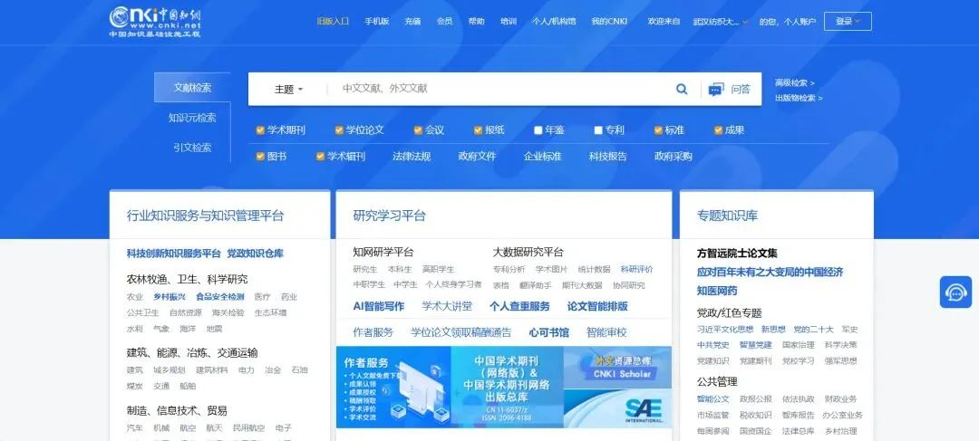Open 方智远院士论文集 link
The width and height of the screenshot is (979, 441).
click(737, 254)
